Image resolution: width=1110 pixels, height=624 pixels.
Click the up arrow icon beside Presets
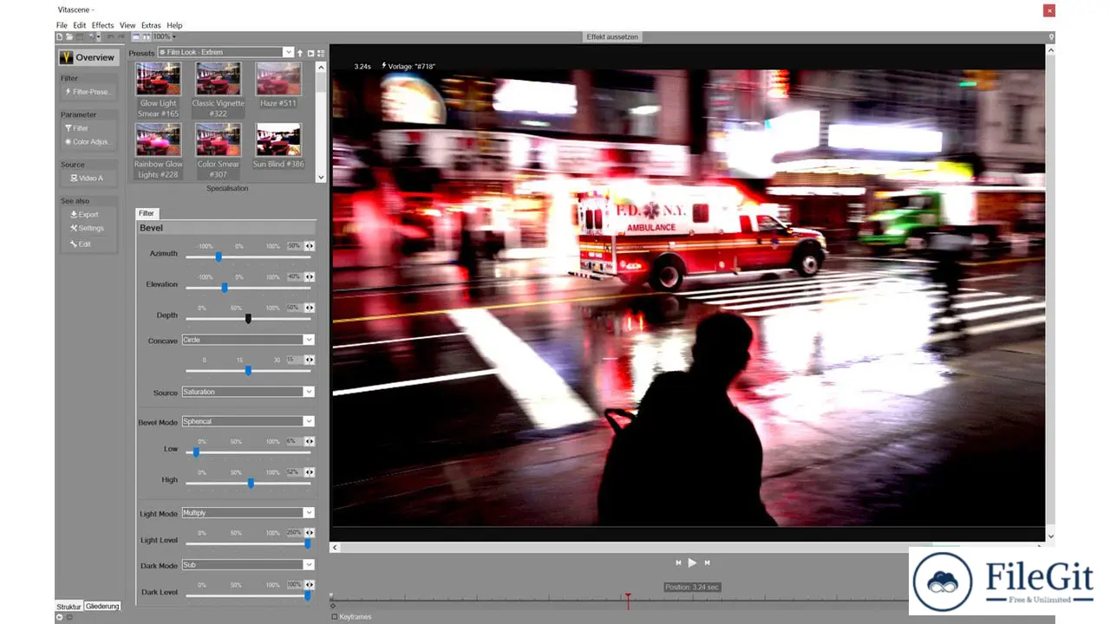pos(300,53)
